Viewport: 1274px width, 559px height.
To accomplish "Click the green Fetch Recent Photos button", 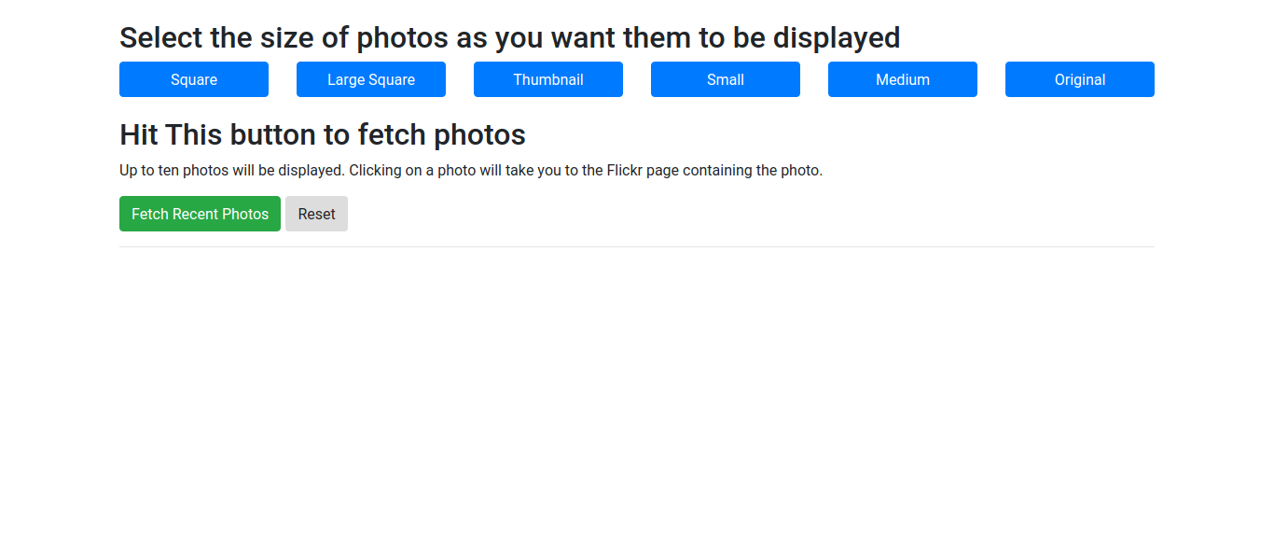I will (200, 214).
